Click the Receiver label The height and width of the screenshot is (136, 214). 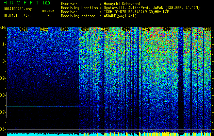coord(69,12)
